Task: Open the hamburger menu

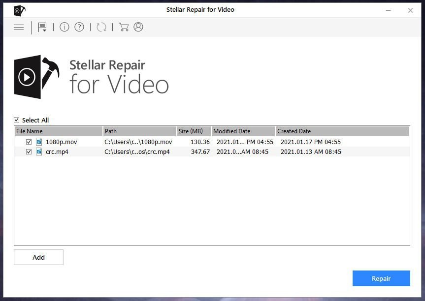Action: [x=19, y=28]
